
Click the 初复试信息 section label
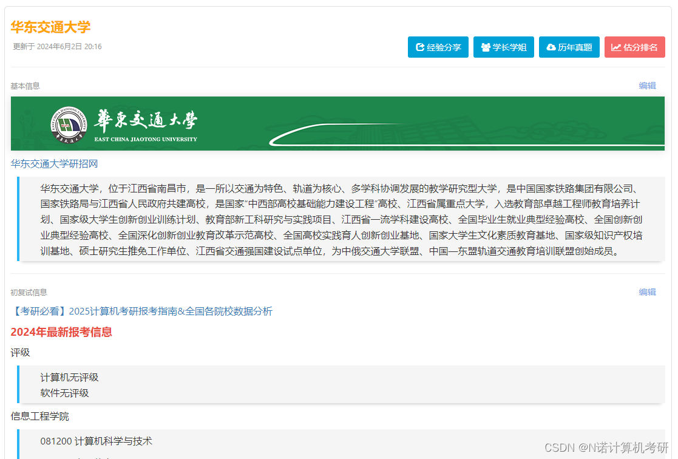pyautogui.click(x=29, y=293)
